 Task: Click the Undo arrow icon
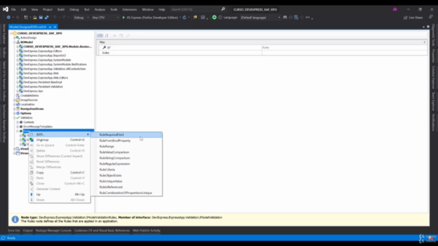(x=55, y=17)
